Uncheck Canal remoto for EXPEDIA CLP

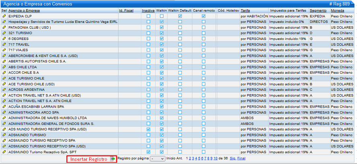point(204,16)
